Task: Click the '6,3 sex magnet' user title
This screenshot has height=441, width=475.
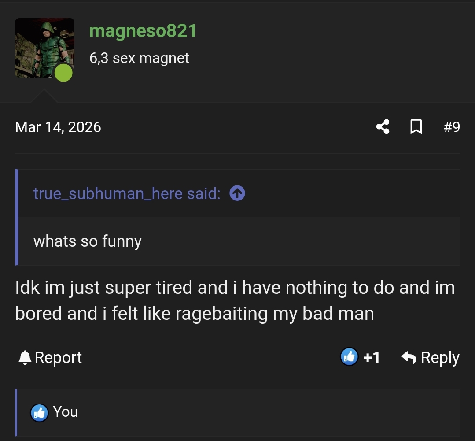Action: click(139, 58)
